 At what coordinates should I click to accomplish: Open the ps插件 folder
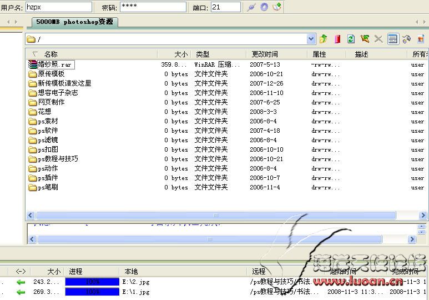(x=43, y=178)
